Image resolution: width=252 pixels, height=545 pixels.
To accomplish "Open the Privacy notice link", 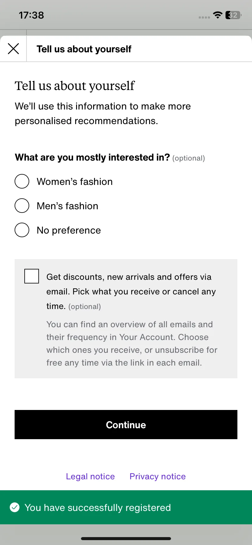I will pyautogui.click(x=158, y=476).
